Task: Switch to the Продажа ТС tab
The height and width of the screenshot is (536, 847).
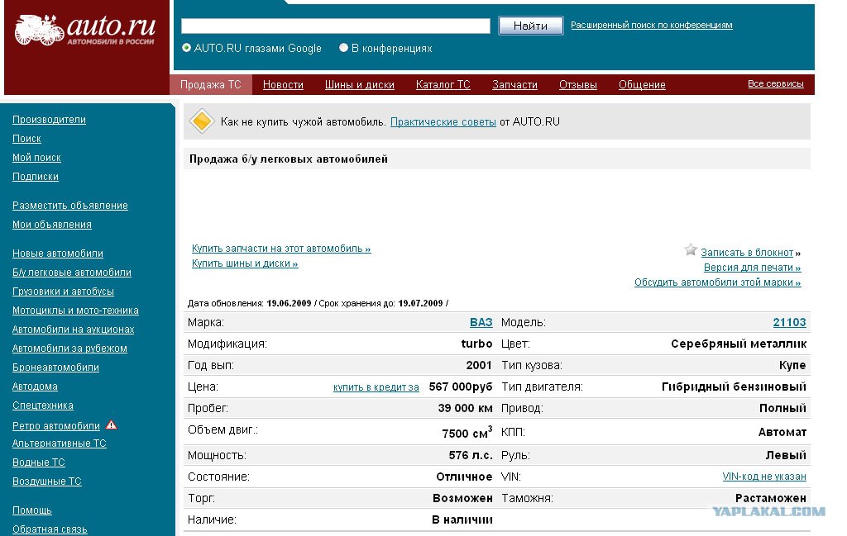Action: click(211, 85)
